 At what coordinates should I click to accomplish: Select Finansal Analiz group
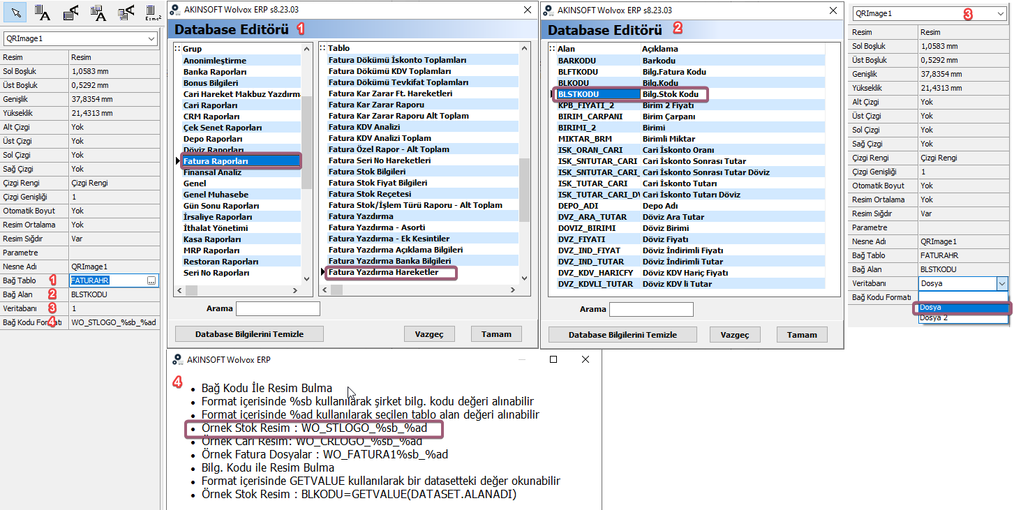tap(241, 172)
